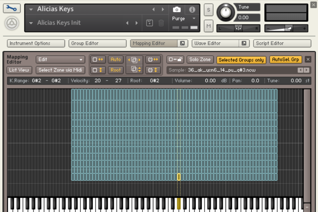Viewport: 318px width, 212px height.
Task: Select previous snapshot arrow beside Alicias Keys Init
Action: 128,23
